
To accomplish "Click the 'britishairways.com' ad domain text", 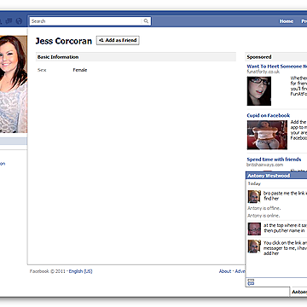I will coord(264,165).
